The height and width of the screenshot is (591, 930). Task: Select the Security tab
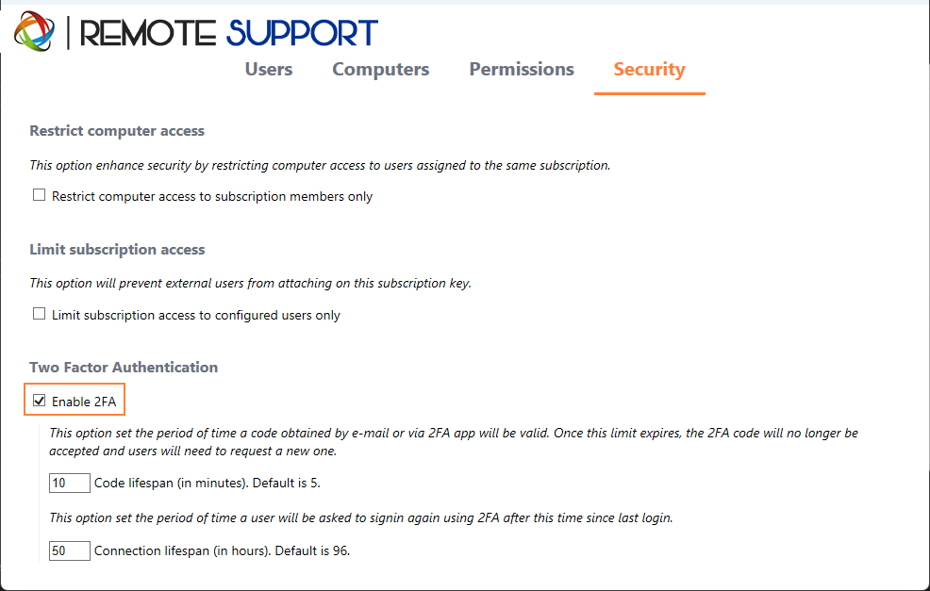650,70
